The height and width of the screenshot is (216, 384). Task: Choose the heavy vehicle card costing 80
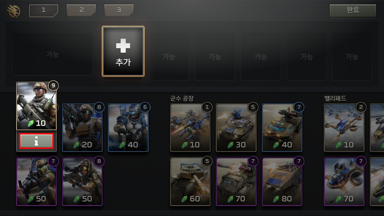coord(282,181)
